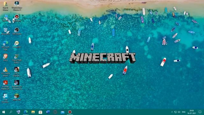
Task: Open Microsoft Edge from the taskbar
Action: tap(26, 112)
